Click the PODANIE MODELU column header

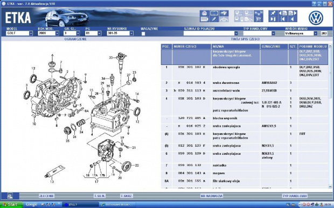pyautogui.click(x=312, y=47)
